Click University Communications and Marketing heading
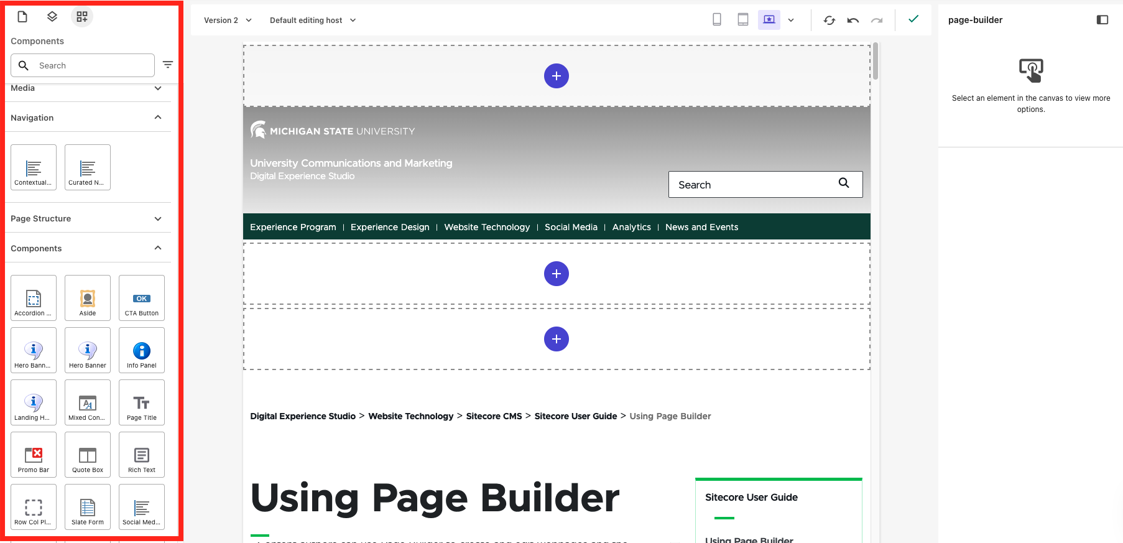1123x543 pixels. 351,163
